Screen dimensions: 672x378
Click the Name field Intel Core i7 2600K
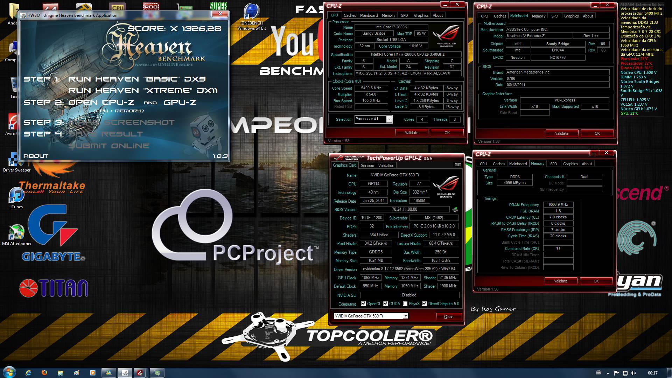pos(391,27)
